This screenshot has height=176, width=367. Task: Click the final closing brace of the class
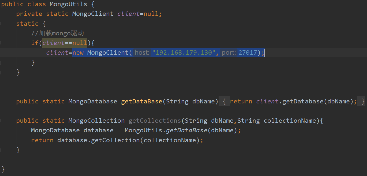tap(3, 169)
